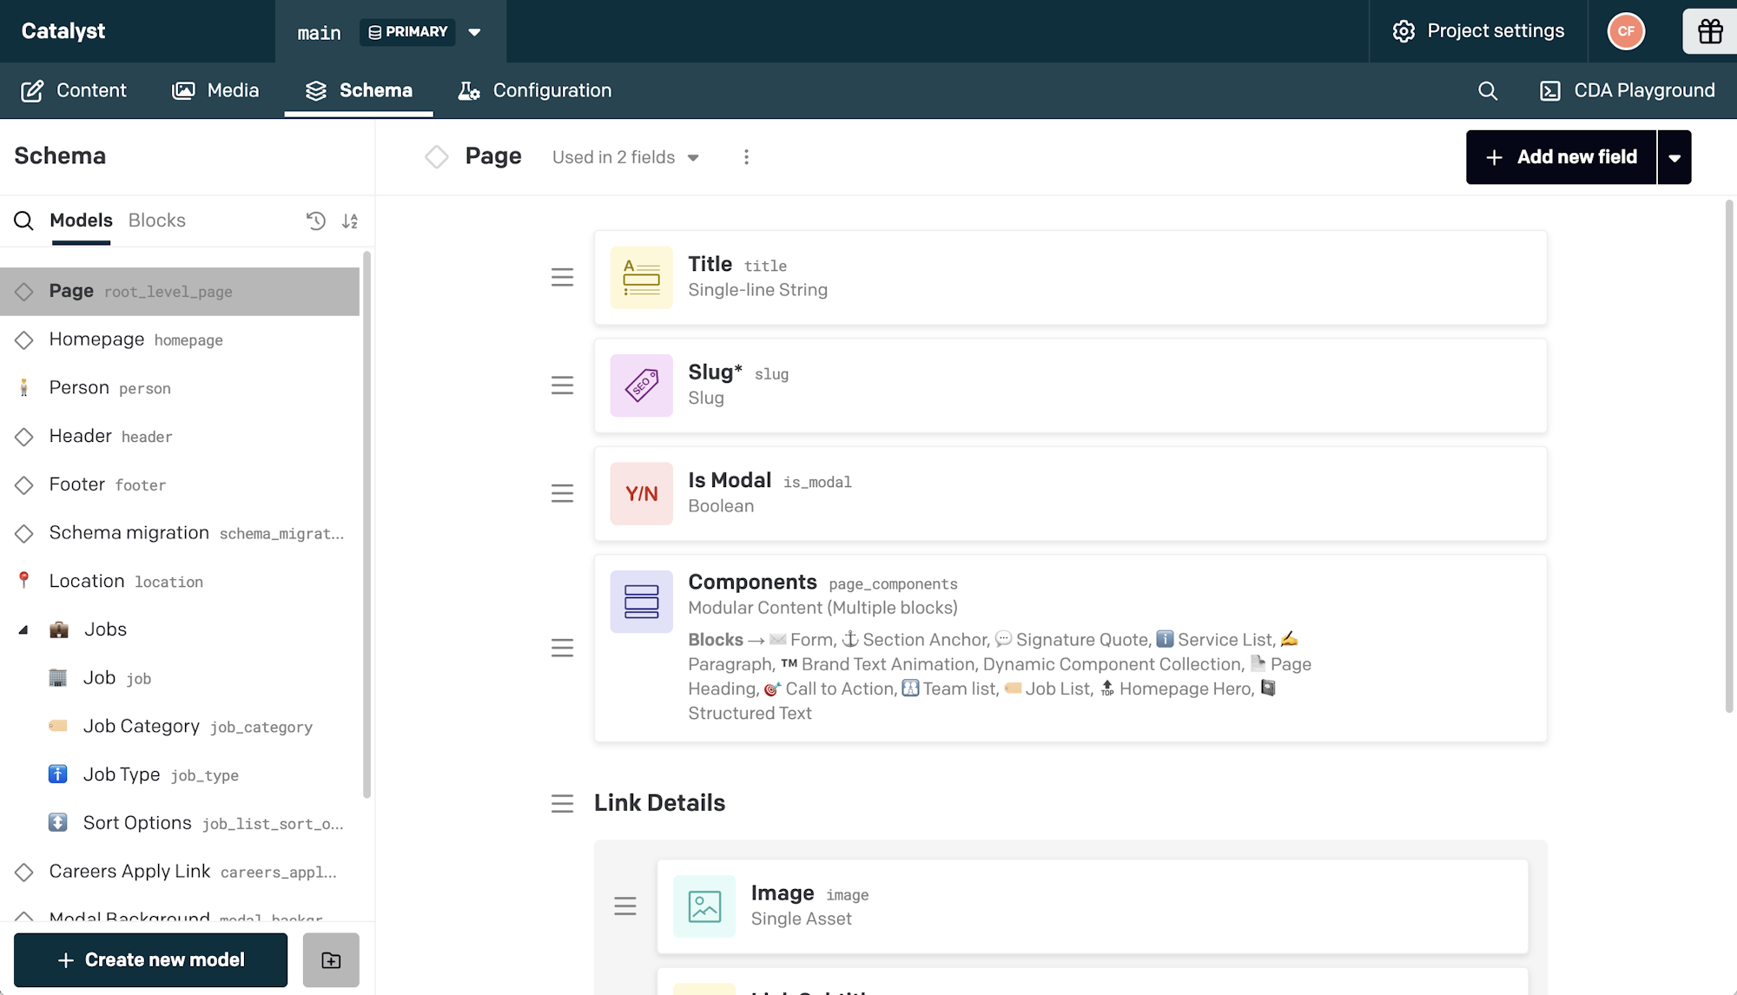This screenshot has height=995, width=1737.
Task: Click the gift box icon
Action: (1709, 31)
